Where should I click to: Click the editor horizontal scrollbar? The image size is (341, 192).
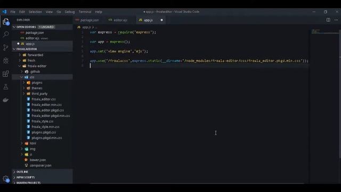pos(197,183)
